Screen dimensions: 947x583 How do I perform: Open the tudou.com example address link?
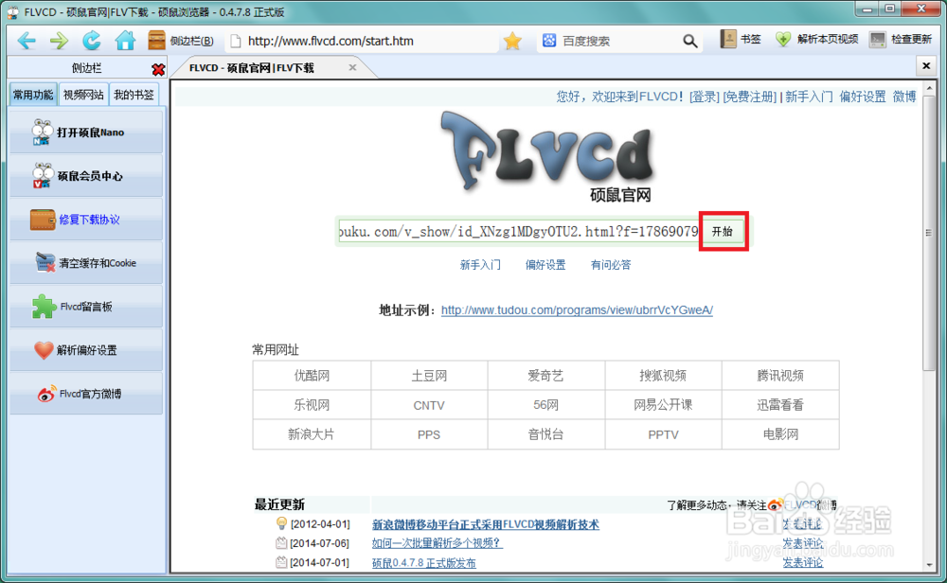pos(577,310)
